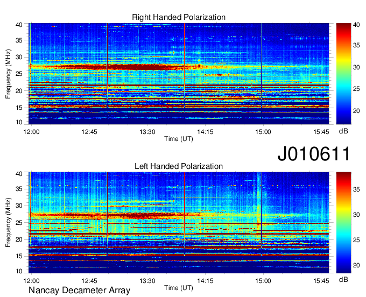
Task: Click the 12:00 time tick of Left Handed plot
Action: pos(32,281)
